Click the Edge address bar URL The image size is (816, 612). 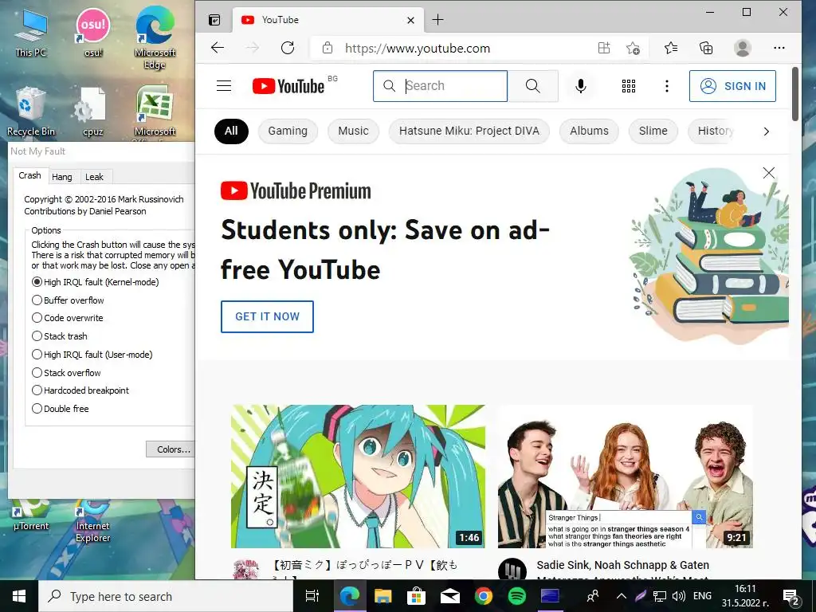click(418, 49)
